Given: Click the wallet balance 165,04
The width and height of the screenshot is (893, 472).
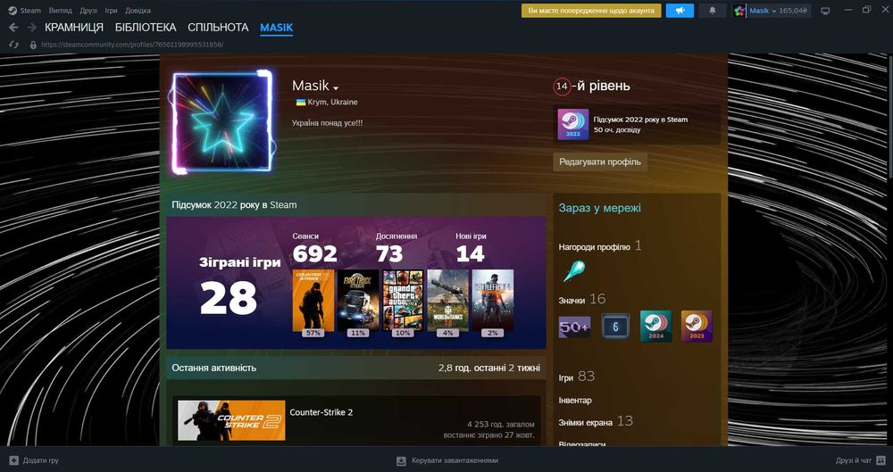Looking at the screenshot, I should coord(795,10).
